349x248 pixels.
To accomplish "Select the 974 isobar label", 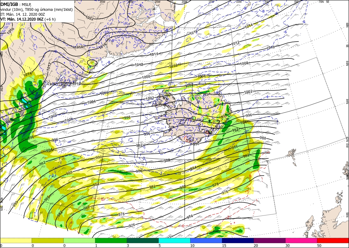I will pos(190,217).
